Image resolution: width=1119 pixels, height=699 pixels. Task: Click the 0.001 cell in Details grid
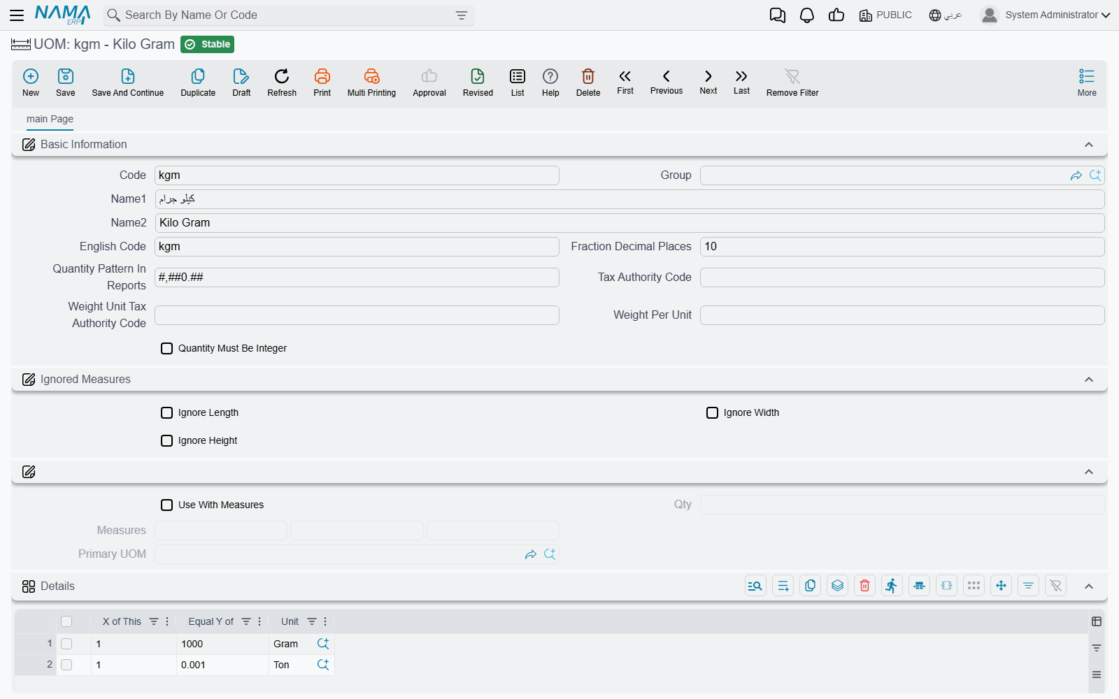point(222,665)
